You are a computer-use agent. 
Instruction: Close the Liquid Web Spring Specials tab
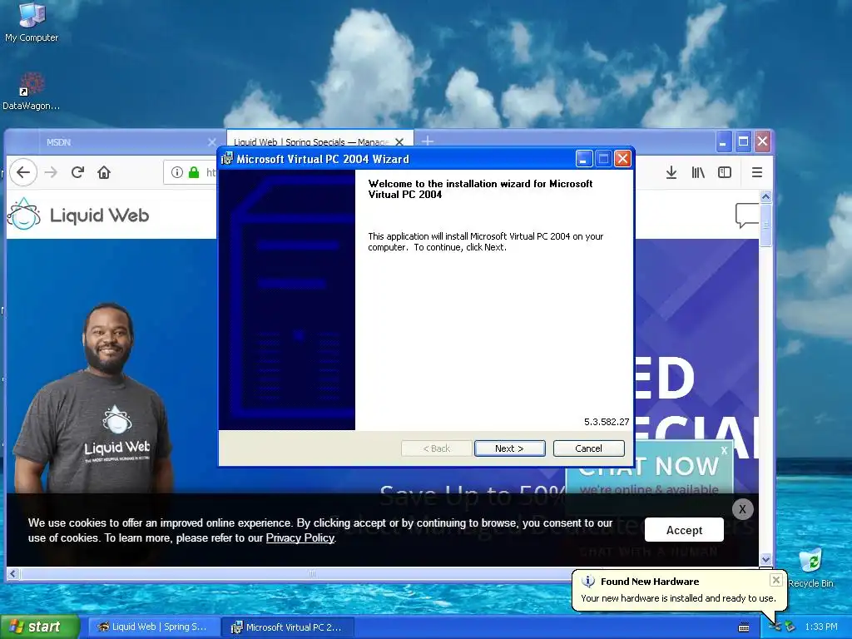pyautogui.click(x=399, y=141)
